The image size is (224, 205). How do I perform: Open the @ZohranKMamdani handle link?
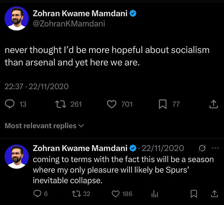[x=69, y=24]
